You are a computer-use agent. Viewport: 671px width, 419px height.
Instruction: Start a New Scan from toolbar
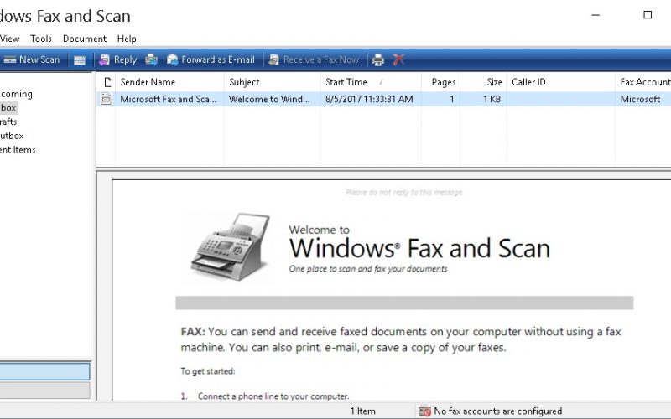point(31,59)
